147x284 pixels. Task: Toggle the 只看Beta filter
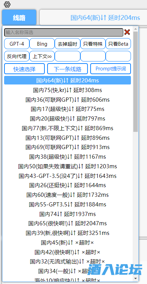pos(118,44)
